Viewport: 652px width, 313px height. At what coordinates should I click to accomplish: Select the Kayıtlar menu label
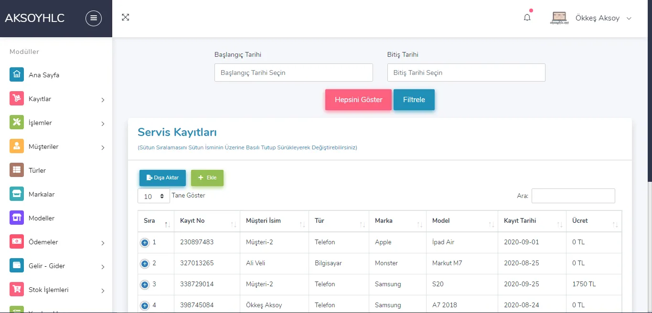(x=40, y=99)
